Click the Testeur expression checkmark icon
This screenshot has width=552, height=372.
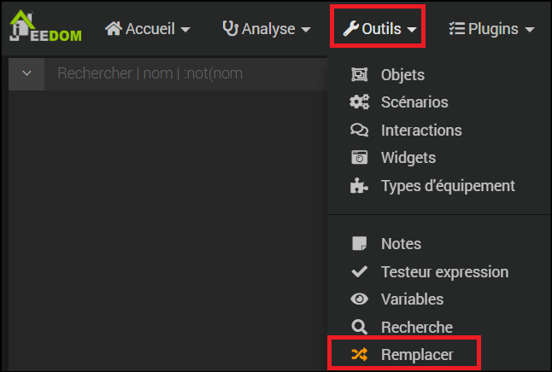click(x=359, y=271)
